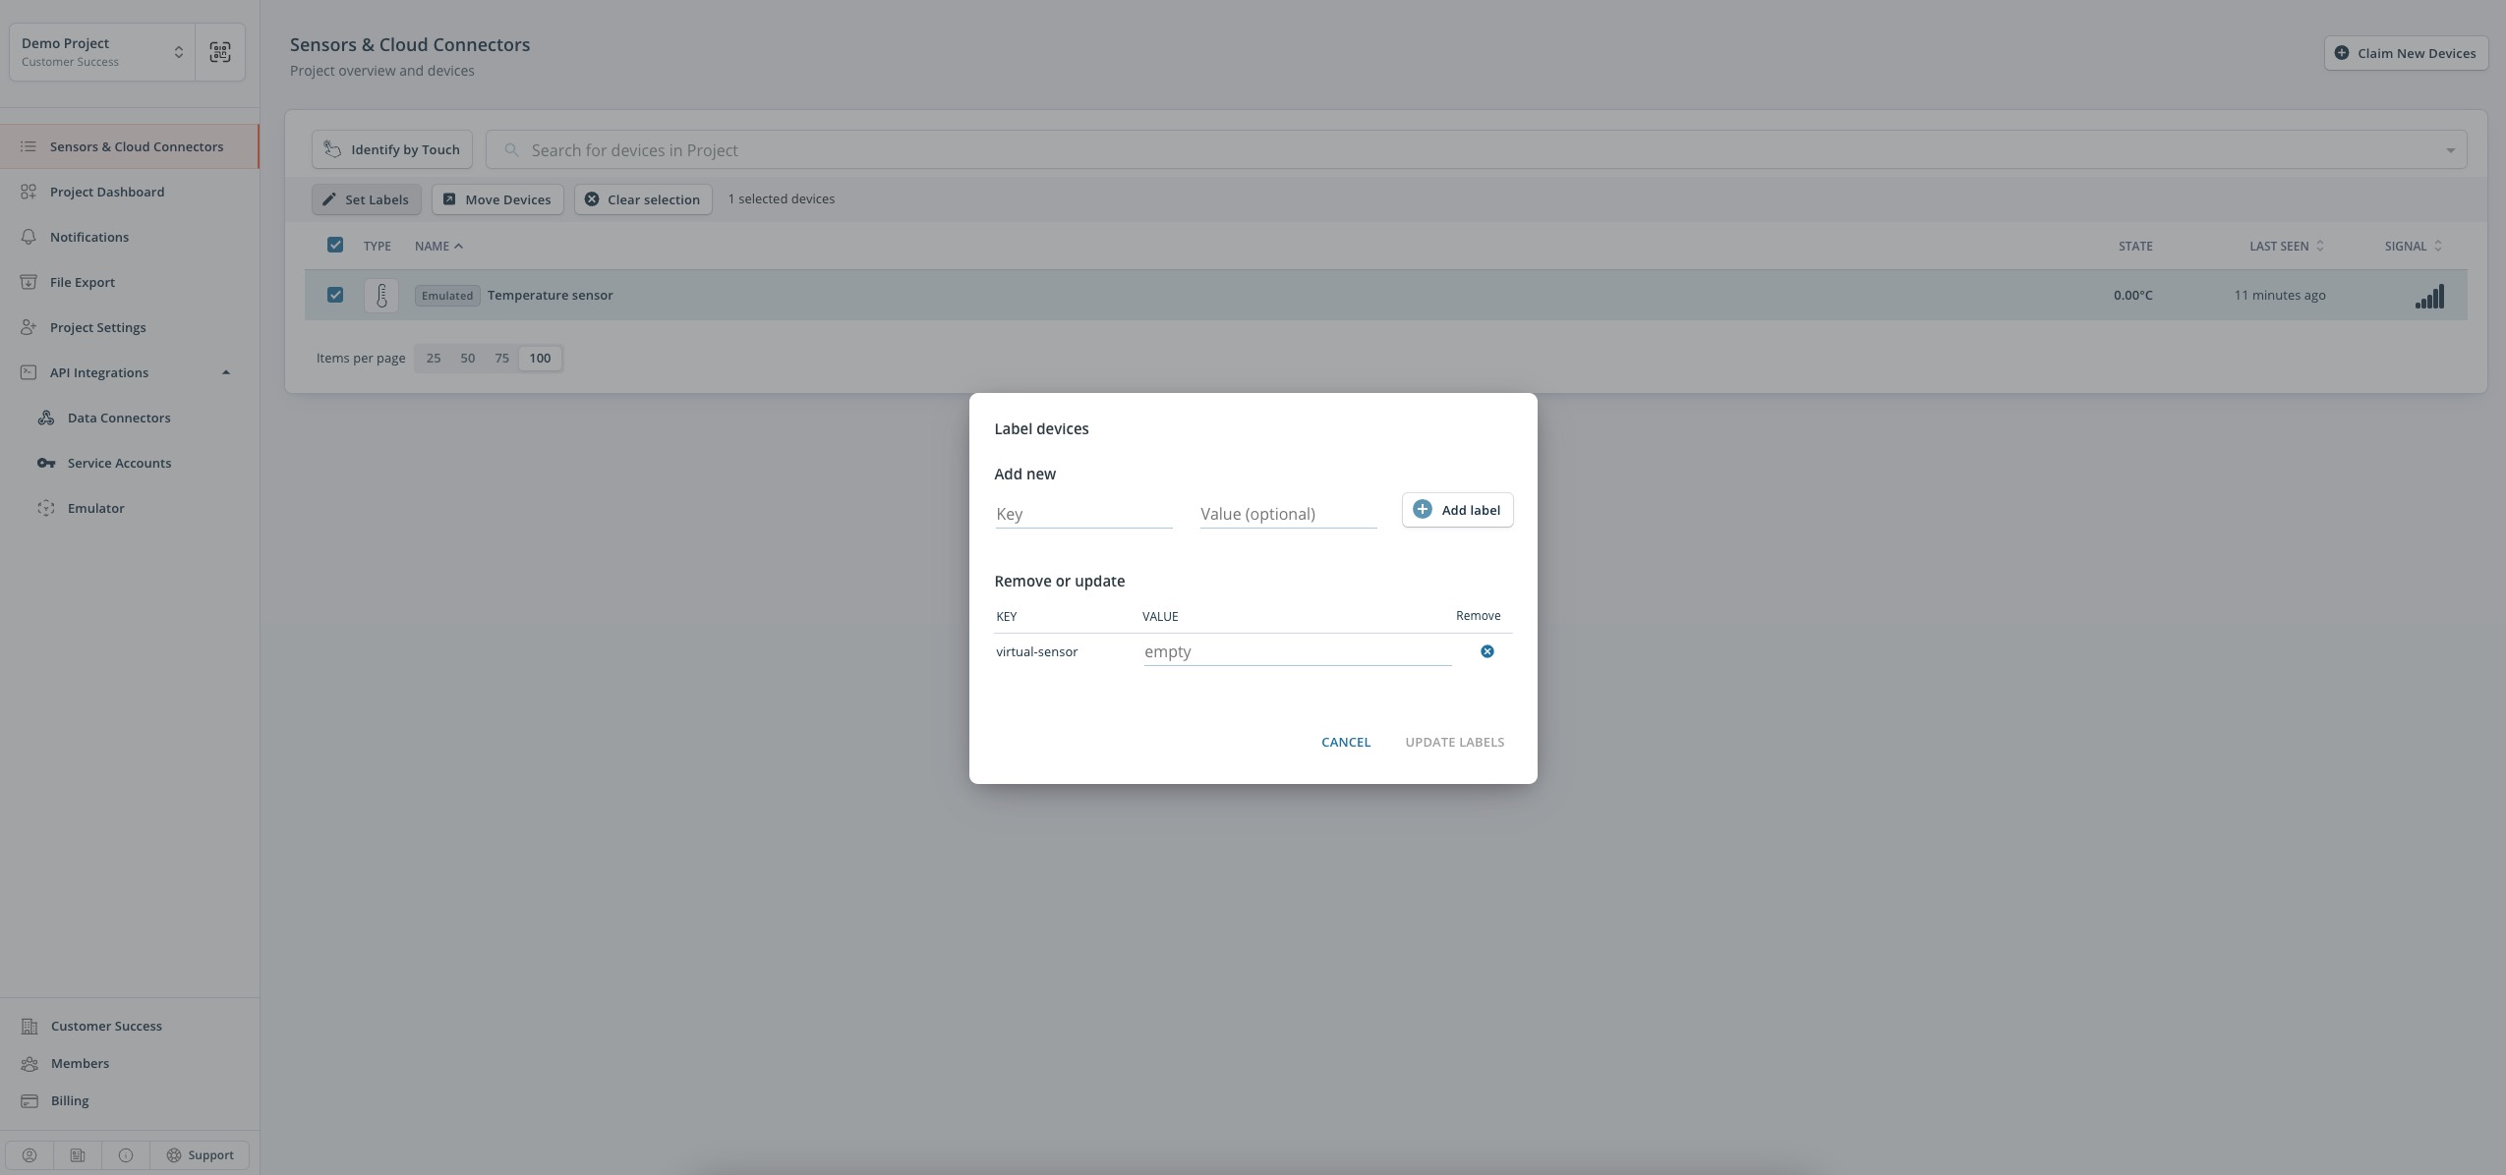Click the 0.00°C state value
The width and height of the screenshot is (2506, 1175).
point(2133,295)
